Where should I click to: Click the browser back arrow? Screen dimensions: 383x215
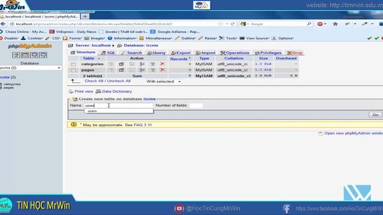tap(3, 24)
